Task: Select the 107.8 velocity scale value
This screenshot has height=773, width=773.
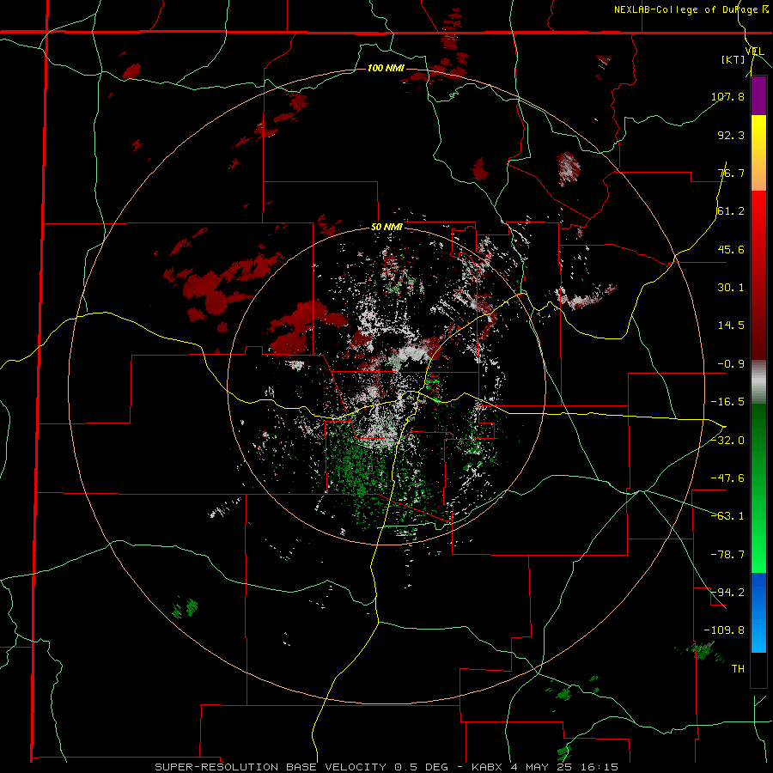Action: coord(727,96)
